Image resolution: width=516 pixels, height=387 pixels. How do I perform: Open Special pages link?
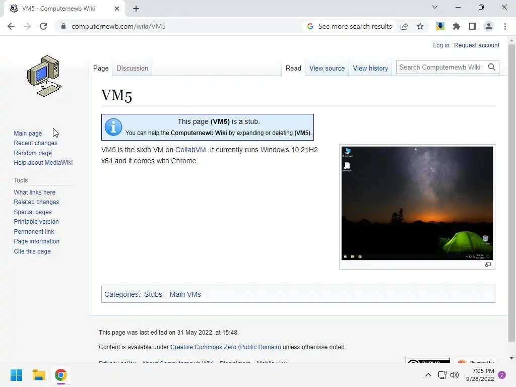(x=33, y=212)
